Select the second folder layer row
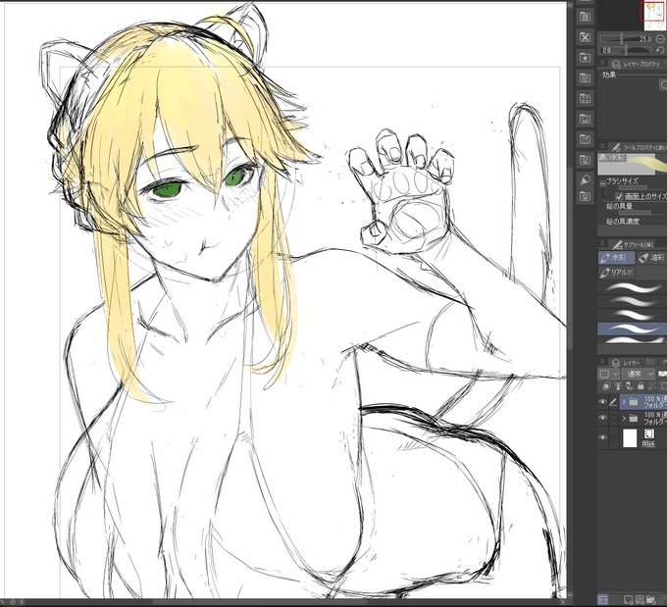Screen dimensions: 667x607 pos(642,418)
